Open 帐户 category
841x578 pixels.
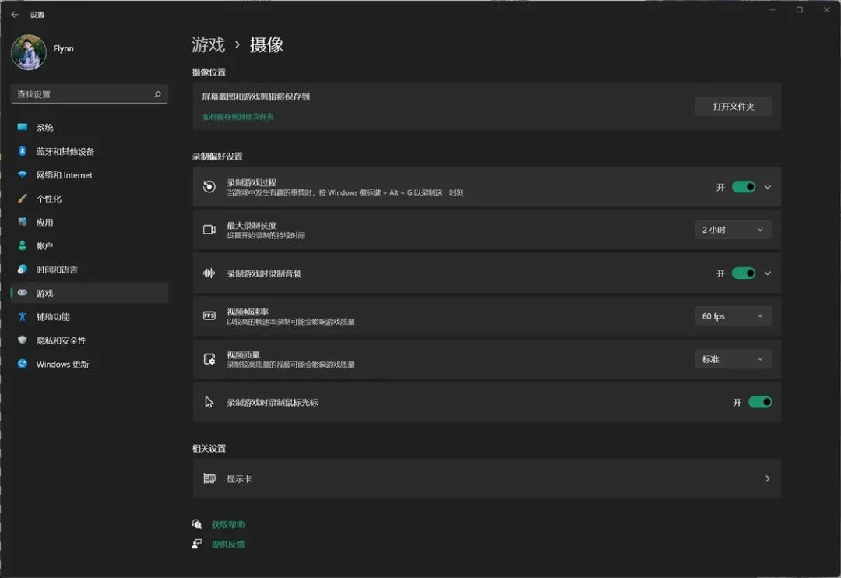[x=89, y=246]
